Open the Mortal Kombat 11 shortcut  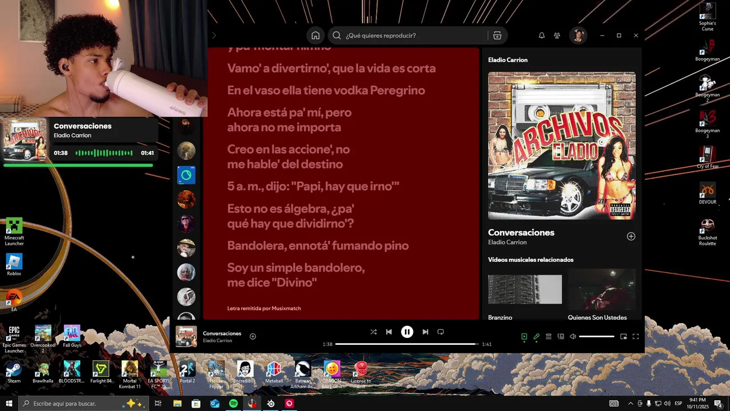129,374
